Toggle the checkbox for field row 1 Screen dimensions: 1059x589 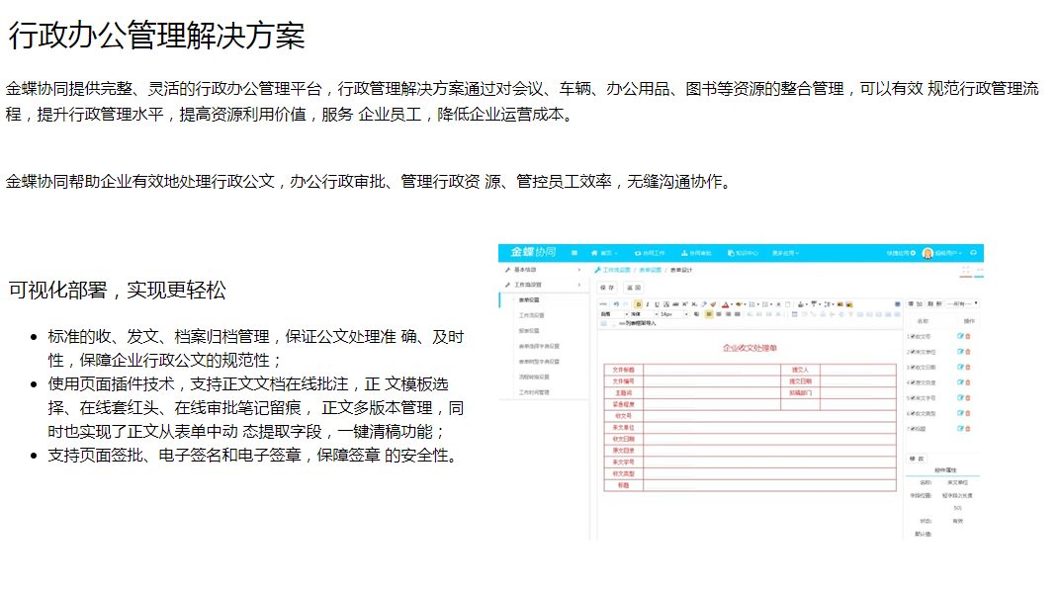913,337
